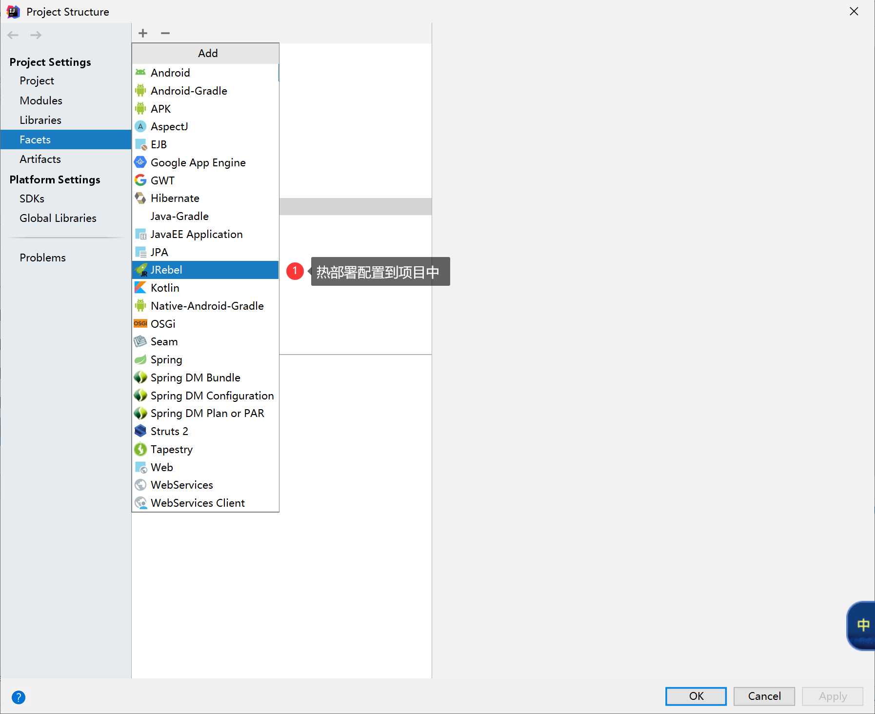Select Native-Android-Gradle entry
Viewport: 875px width, 714px height.
click(x=205, y=306)
